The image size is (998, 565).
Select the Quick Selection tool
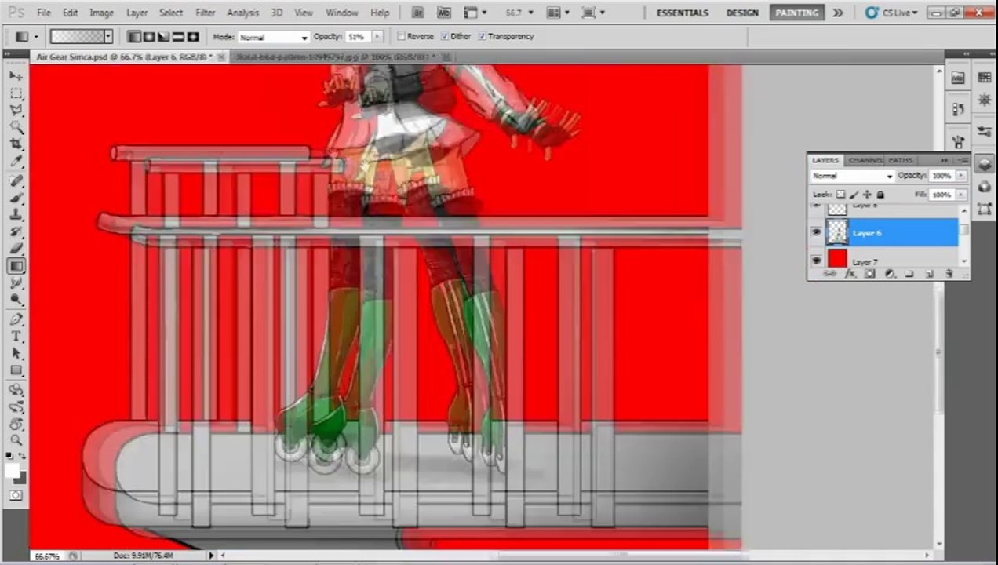pos(16,127)
